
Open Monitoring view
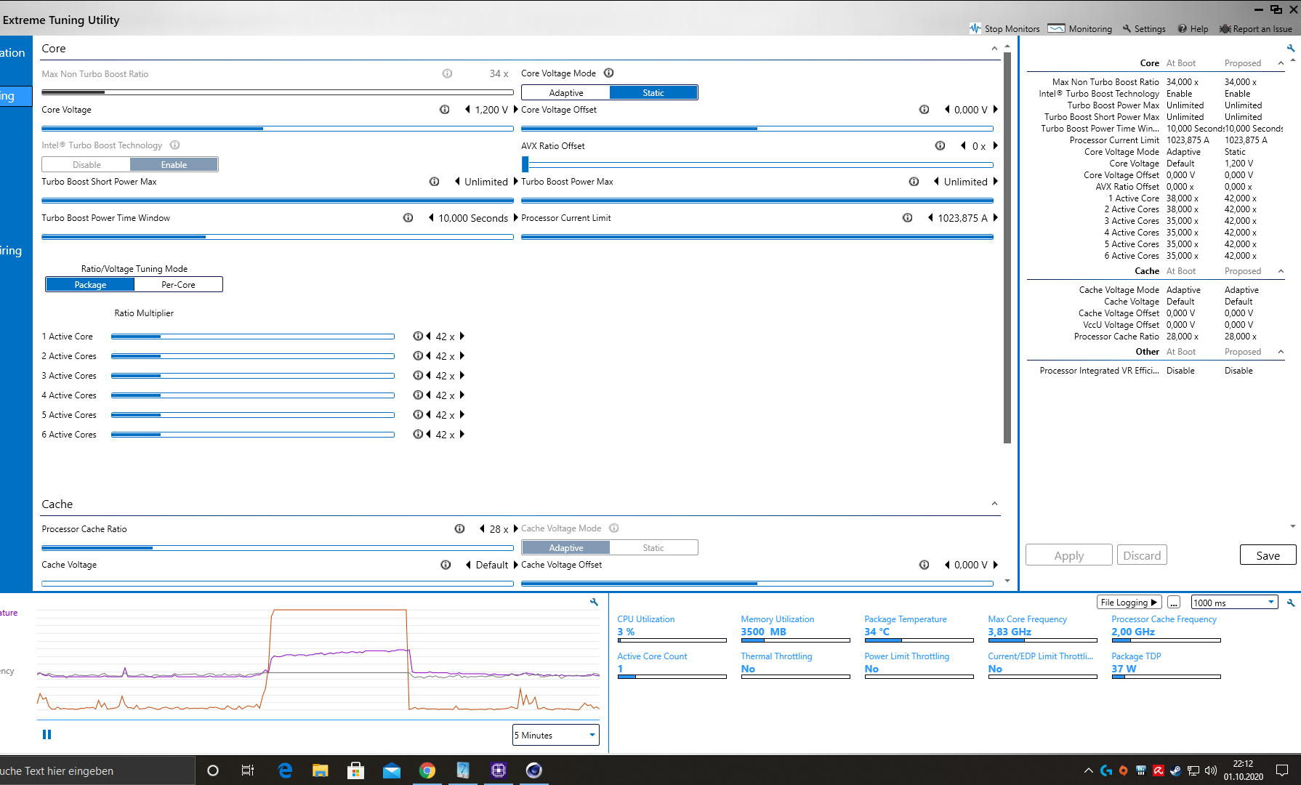pos(1080,29)
